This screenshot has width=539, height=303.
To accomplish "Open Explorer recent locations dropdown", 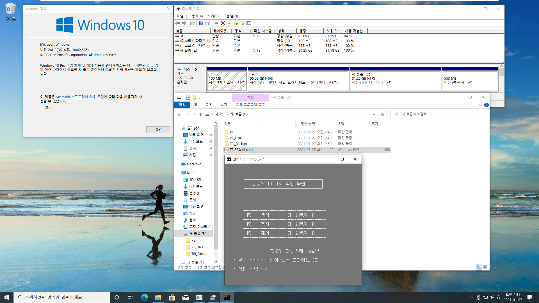I will click(195, 114).
